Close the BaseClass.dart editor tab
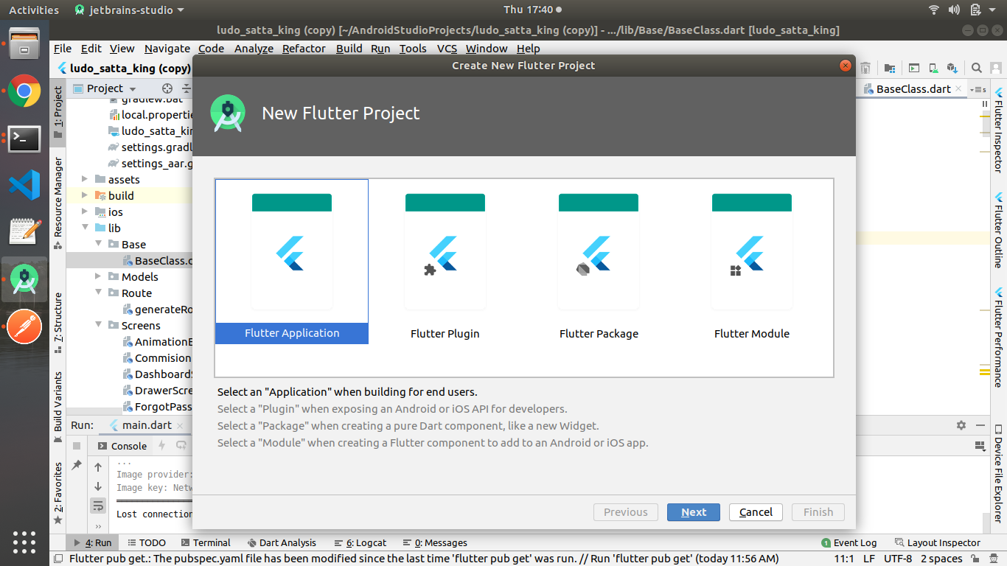Screen dimensions: 1007x566 (x=958, y=88)
